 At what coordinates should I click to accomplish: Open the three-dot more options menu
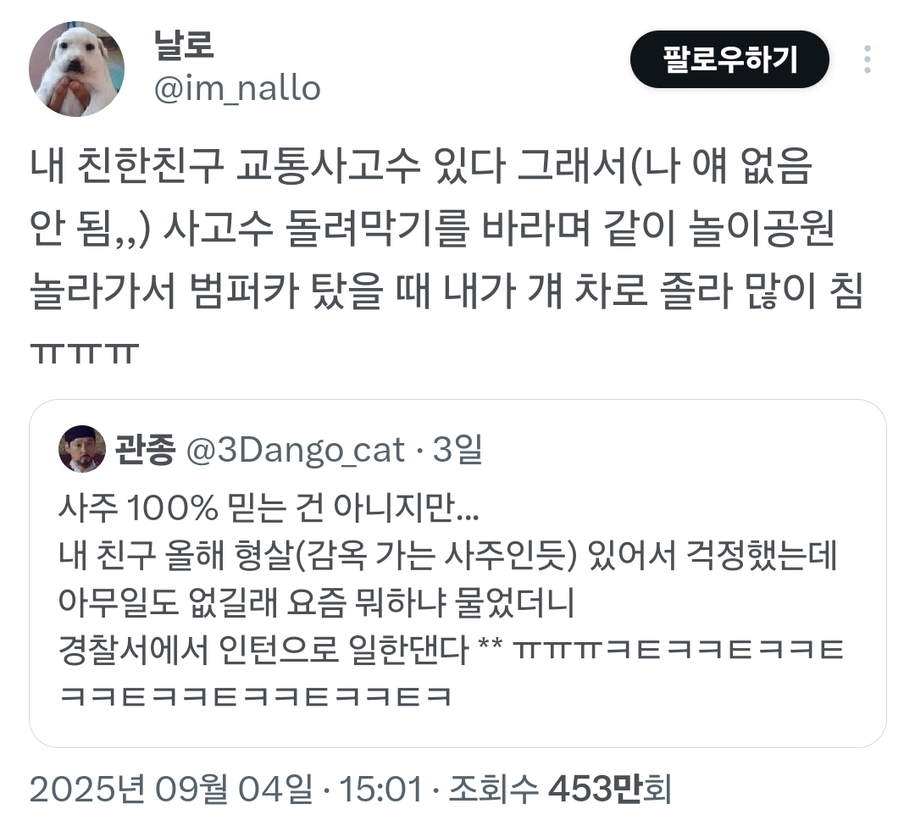point(868,59)
